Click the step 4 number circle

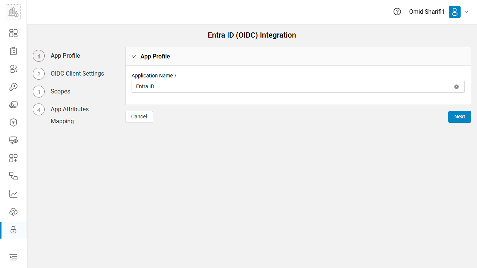pyautogui.click(x=39, y=109)
